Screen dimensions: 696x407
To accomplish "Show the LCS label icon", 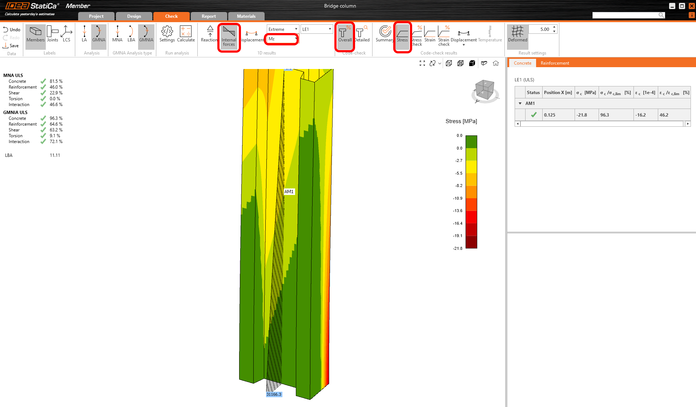I will 67,34.
